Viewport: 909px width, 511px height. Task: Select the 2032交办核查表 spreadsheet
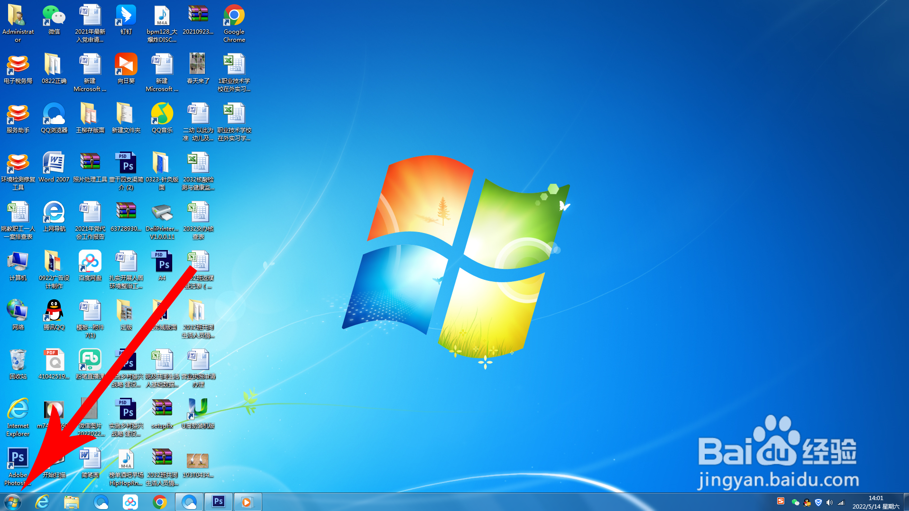click(x=198, y=221)
